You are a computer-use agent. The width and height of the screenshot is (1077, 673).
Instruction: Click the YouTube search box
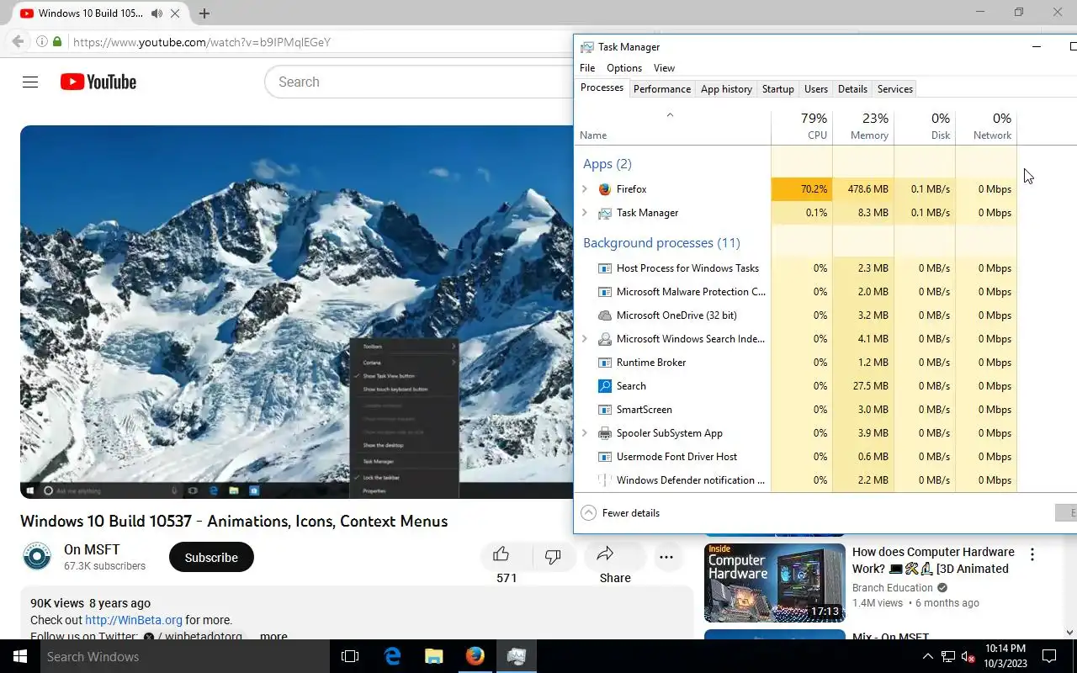pyautogui.click(x=419, y=82)
